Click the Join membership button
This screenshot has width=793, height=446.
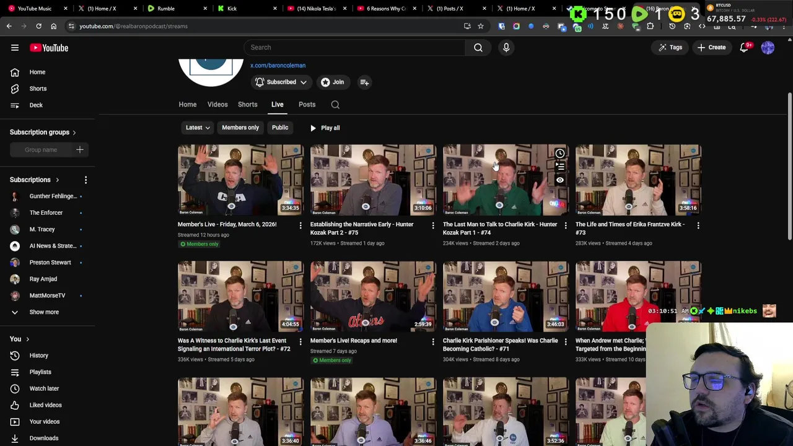(333, 82)
